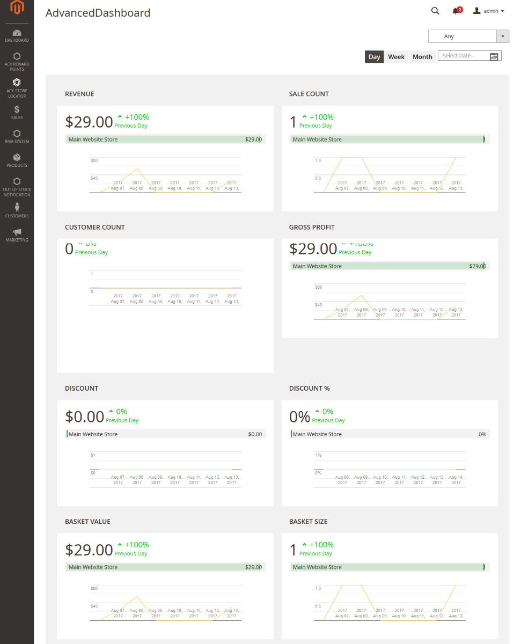Click the Basket Value Main Website Store bar
The height and width of the screenshot is (644, 521).
click(165, 567)
